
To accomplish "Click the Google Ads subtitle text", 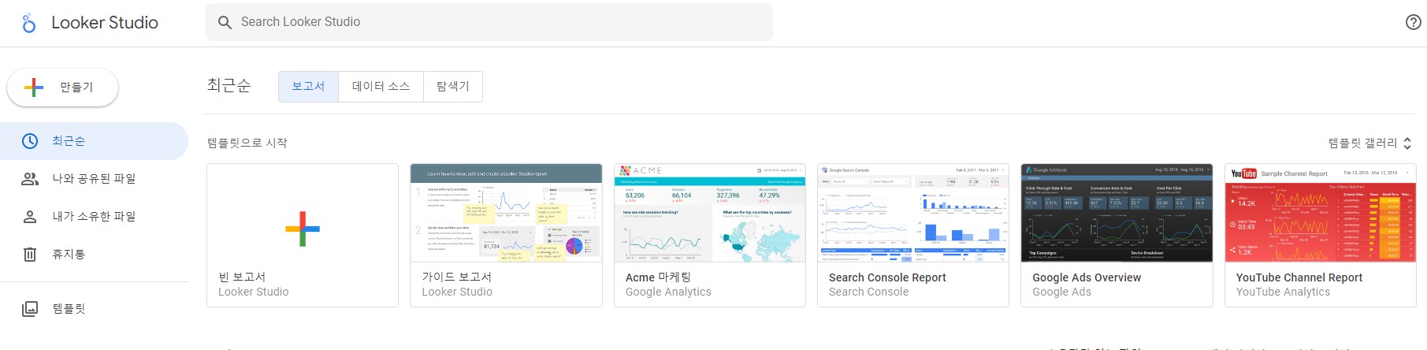I will (1061, 292).
